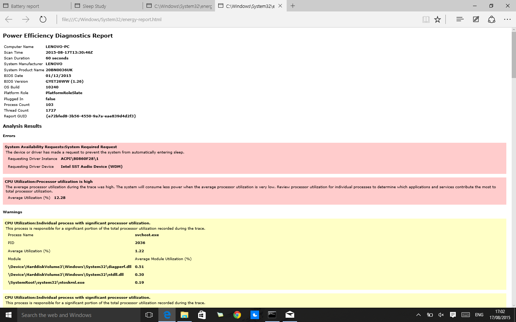Switch to third C:\Windows\System32\energ tab
Screen dimensions: 516x322
[x=179, y=6]
